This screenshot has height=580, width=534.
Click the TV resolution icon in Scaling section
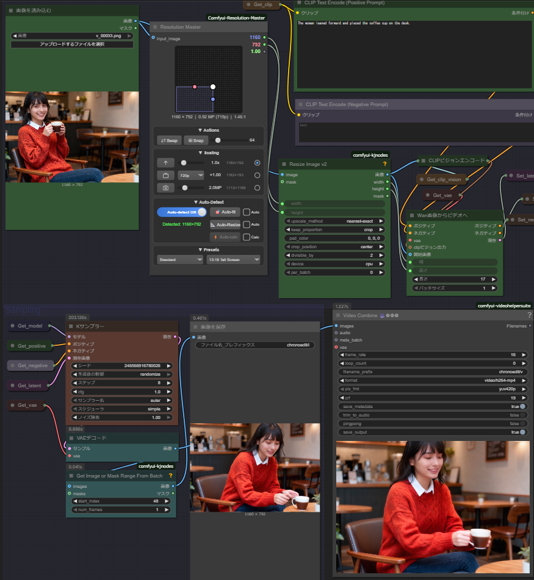[x=166, y=175]
